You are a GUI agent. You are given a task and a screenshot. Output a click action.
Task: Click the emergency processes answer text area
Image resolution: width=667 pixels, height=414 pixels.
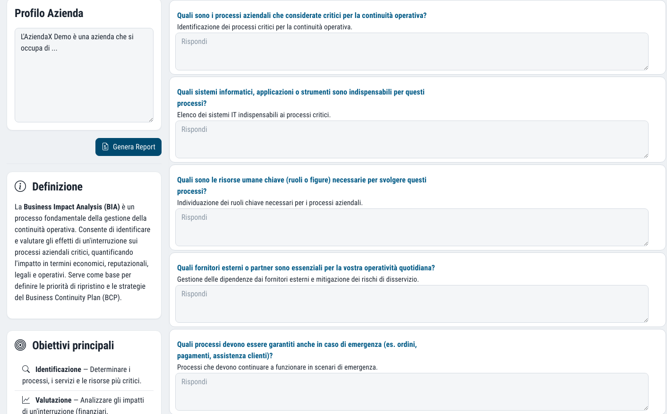click(412, 392)
